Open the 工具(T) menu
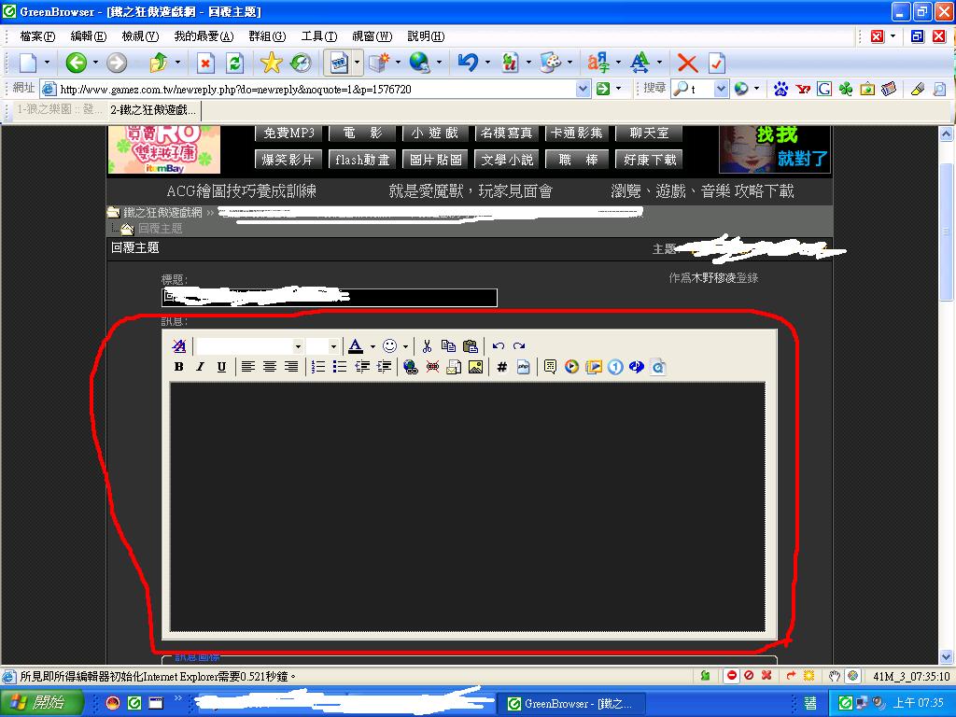Viewport: 956px width, 717px height. click(317, 36)
